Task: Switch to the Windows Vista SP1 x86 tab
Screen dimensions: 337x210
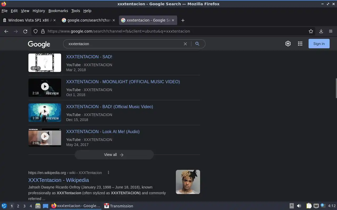Action: [x=29, y=20]
